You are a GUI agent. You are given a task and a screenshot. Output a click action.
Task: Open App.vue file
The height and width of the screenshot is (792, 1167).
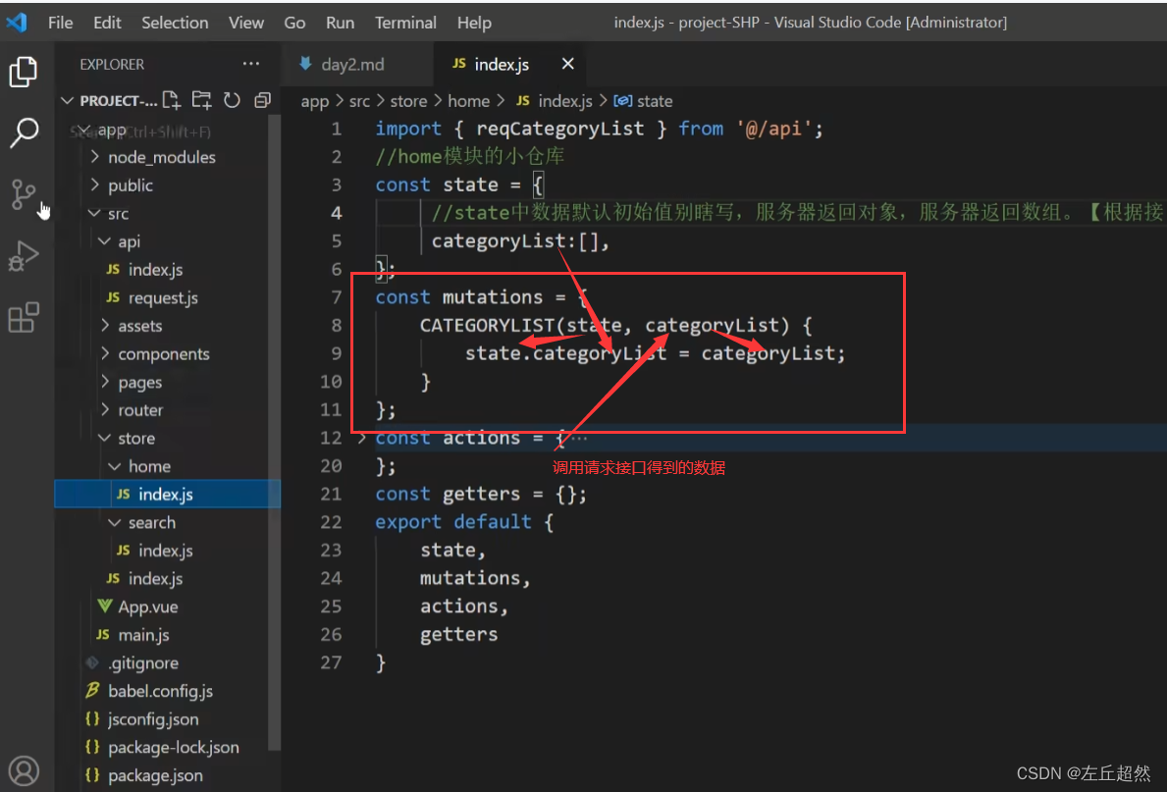click(147, 607)
